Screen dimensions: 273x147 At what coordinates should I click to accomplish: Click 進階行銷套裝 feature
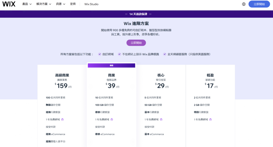click(53, 112)
